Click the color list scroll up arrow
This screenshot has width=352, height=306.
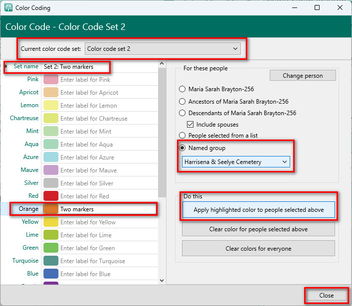click(x=162, y=64)
